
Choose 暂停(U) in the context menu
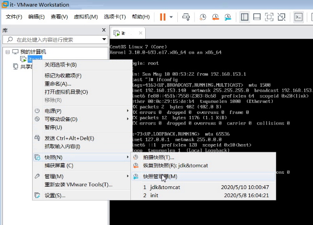click(x=82, y=127)
